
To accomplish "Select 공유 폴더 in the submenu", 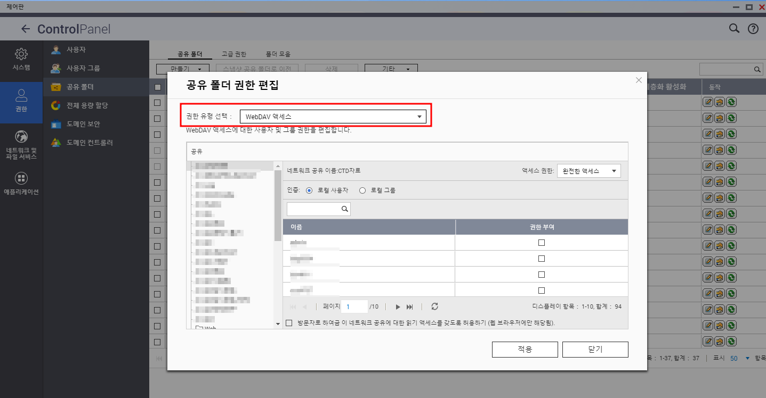I will (96, 87).
